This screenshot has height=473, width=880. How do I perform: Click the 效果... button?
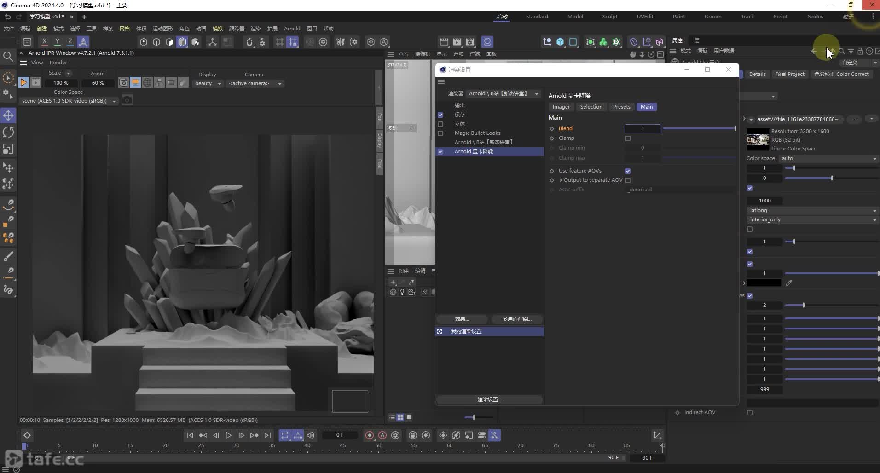coord(462,319)
